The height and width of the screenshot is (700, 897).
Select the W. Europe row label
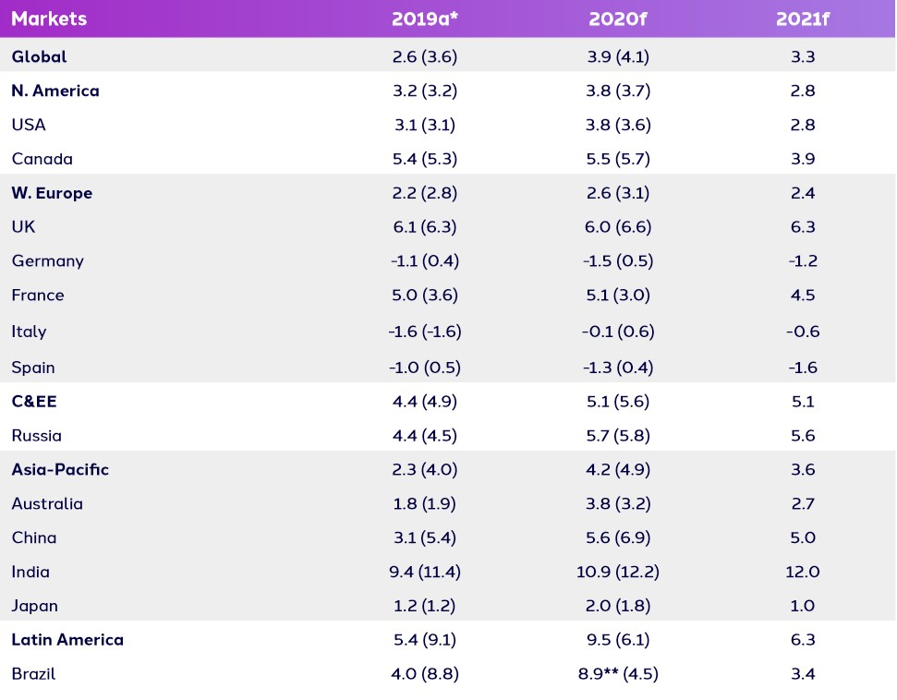click(52, 193)
